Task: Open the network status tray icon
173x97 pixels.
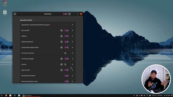Action: (x=164, y=95)
